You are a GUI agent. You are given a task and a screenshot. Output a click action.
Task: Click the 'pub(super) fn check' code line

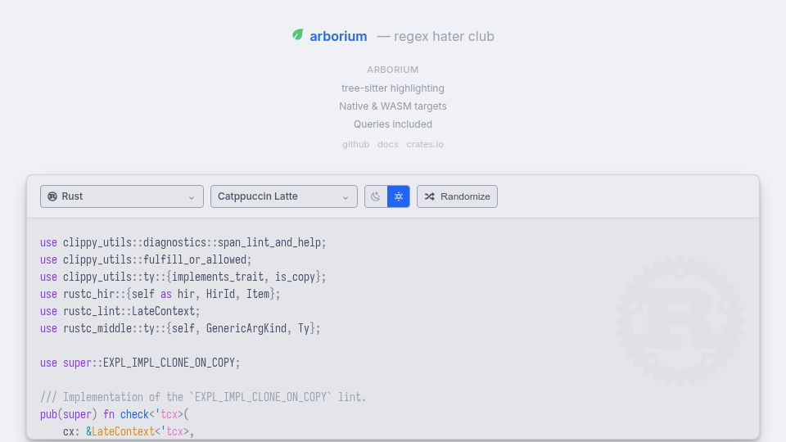click(x=115, y=414)
